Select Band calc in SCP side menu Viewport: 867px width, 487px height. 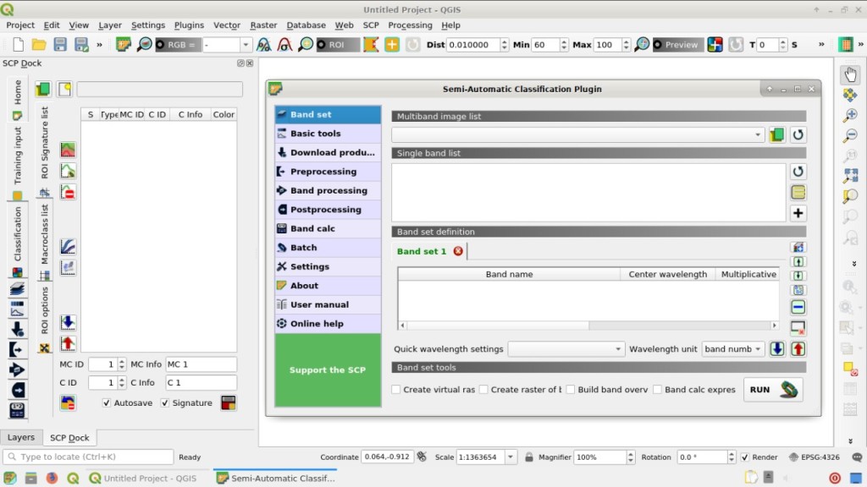click(x=328, y=228)
